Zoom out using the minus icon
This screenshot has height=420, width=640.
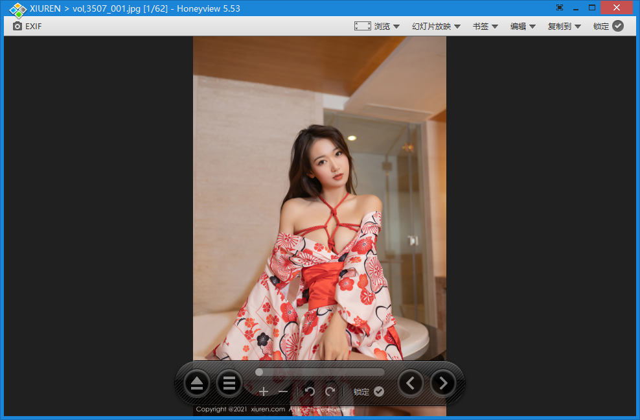tap(283, 391)
